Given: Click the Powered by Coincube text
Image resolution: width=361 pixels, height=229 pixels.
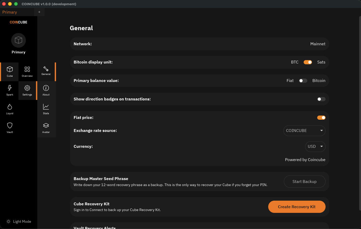Looking at the screenshot, I should coord(305,160).
